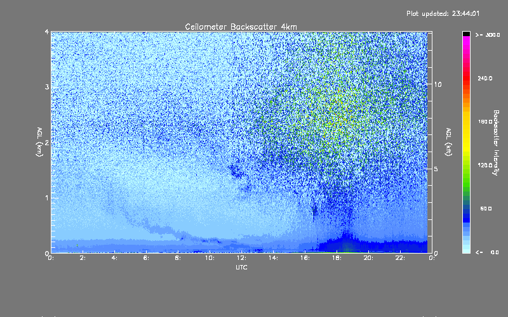
Task: Click the '10:' tick label on the UTC axis
Action: coord(210,258)
